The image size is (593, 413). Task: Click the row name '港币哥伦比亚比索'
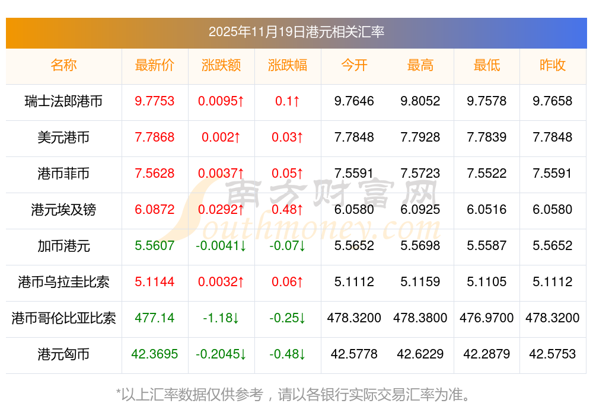[63, 318]
